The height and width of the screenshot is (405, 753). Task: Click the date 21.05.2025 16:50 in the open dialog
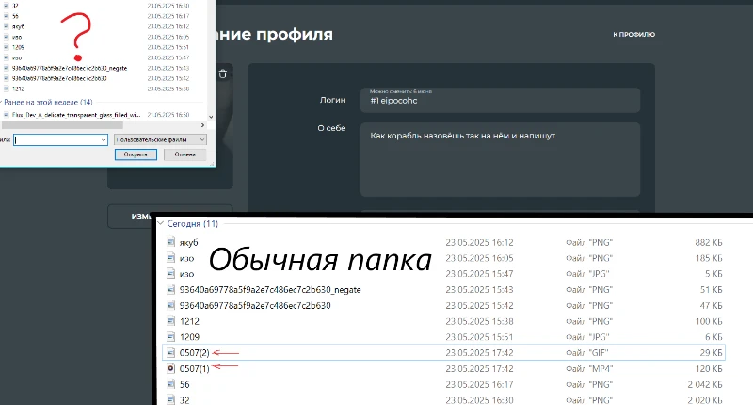click(168, 115)
